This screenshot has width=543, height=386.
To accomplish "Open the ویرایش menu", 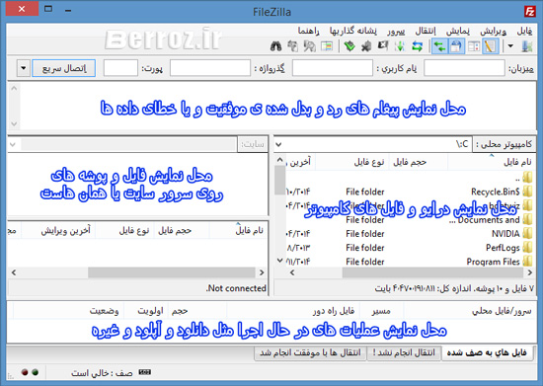I will pos(493,32).
